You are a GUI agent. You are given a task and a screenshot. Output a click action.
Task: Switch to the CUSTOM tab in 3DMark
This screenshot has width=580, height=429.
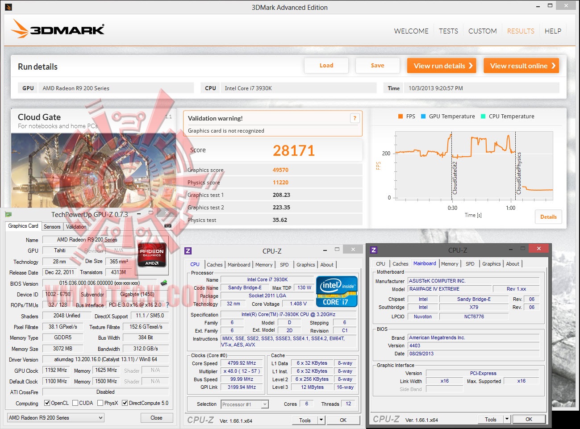pos(483,31)
